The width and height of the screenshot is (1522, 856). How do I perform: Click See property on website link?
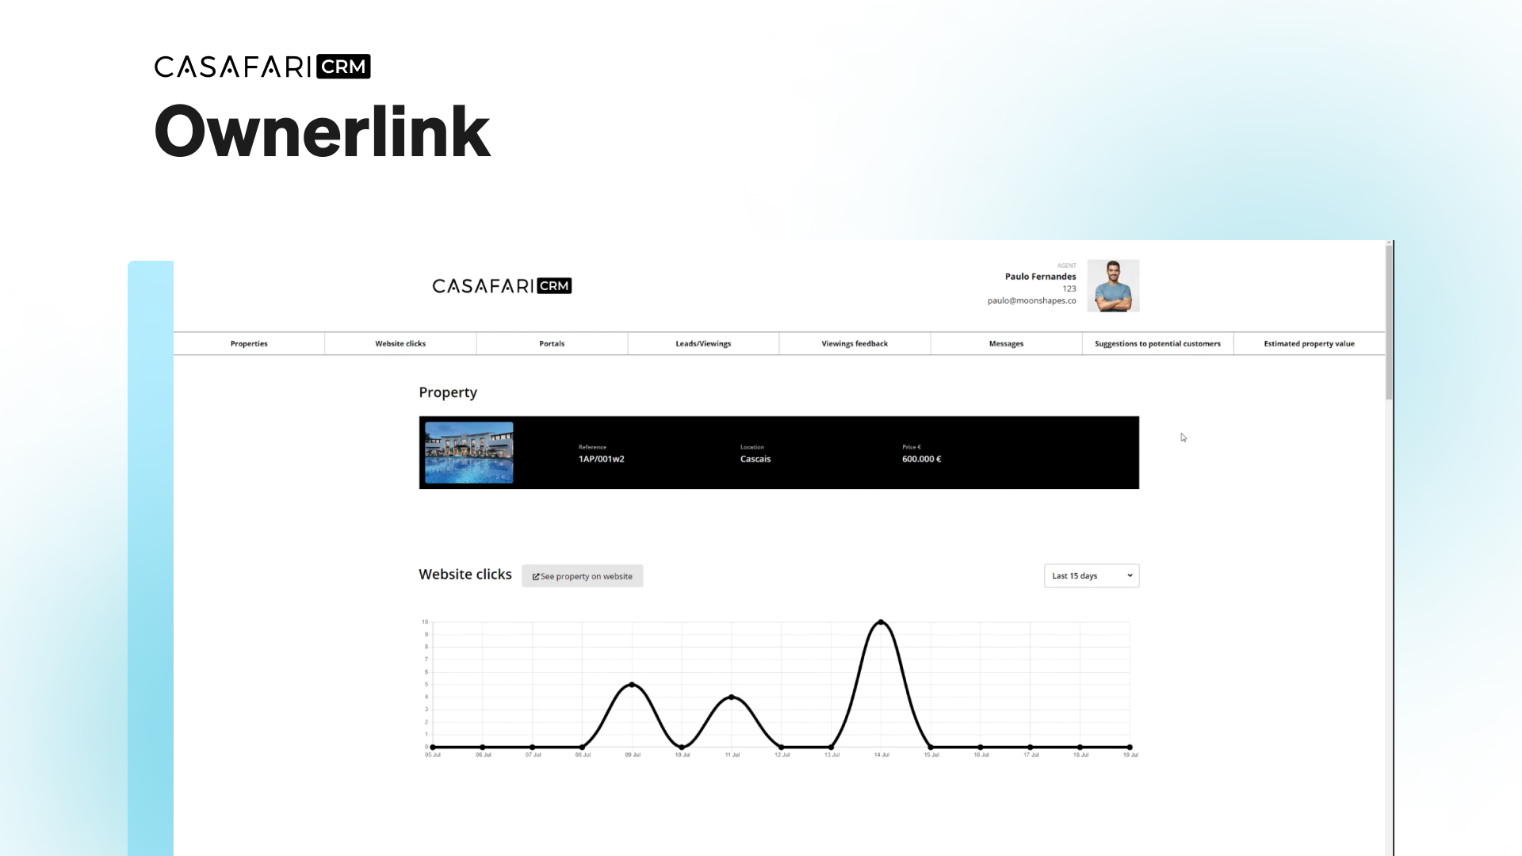click(x=583, y=576)
